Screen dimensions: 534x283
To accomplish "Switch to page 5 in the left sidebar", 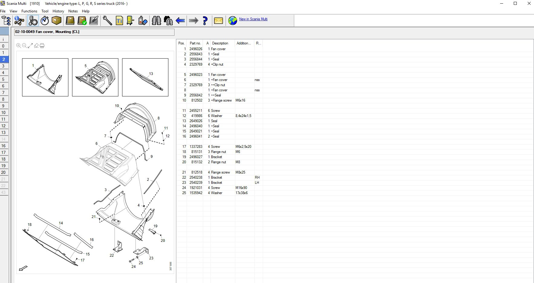I will click(x=3, y=79).
